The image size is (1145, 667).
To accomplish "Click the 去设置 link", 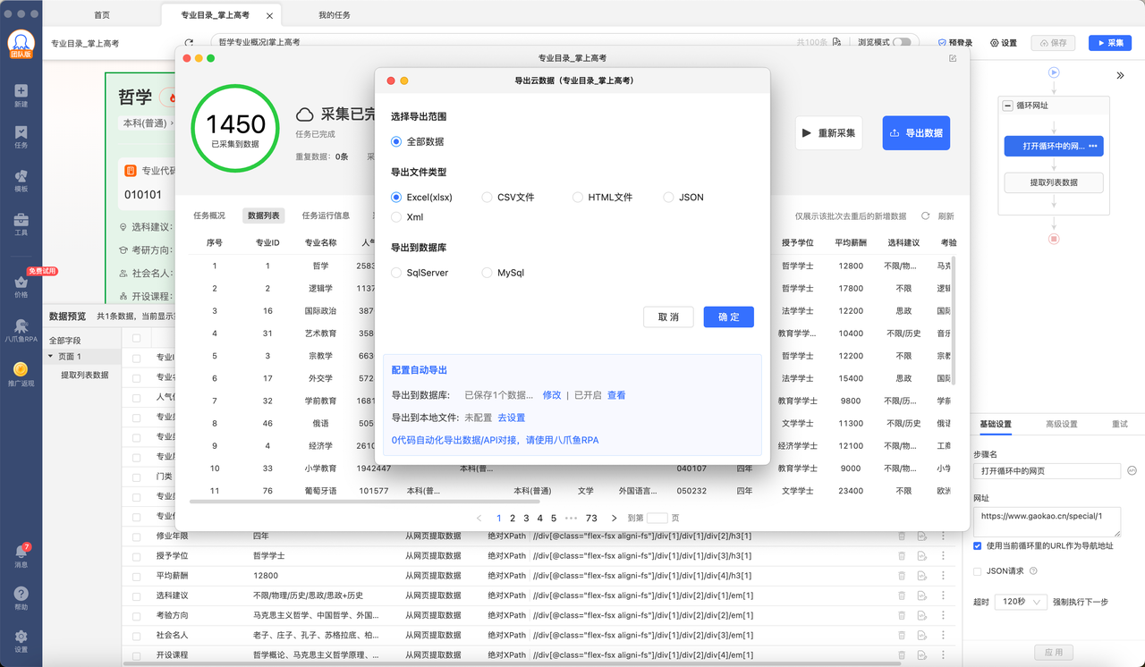I will pos(511,418).
